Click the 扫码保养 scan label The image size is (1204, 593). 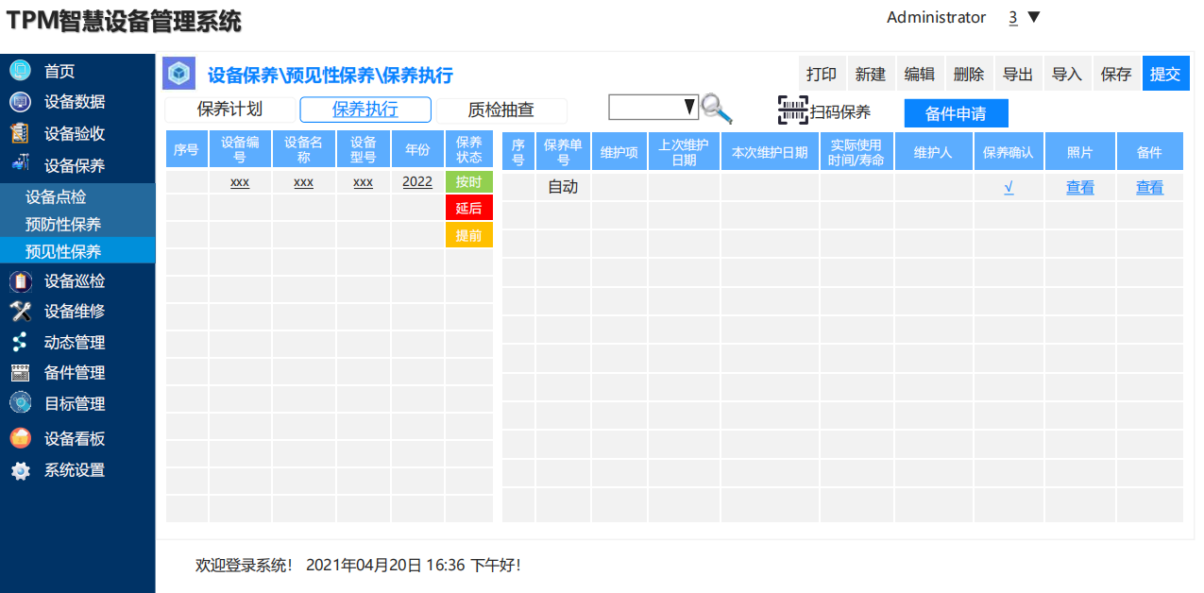click(x=840, y=111)
